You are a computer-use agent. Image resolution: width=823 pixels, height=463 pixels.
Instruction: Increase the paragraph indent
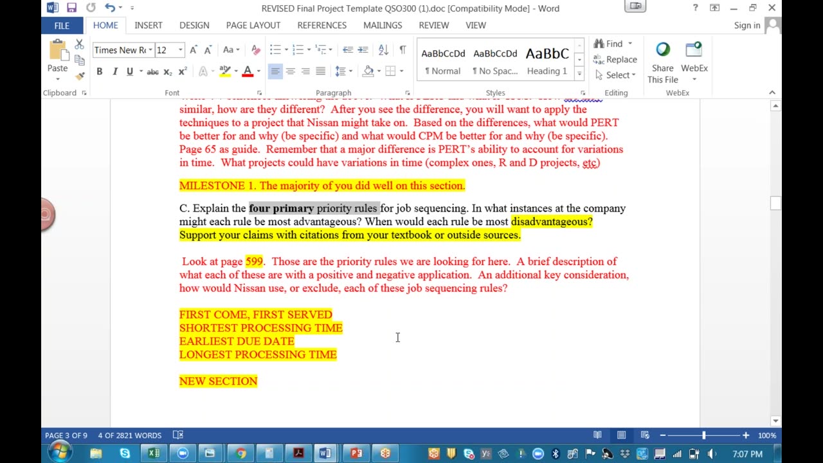pyautogui.click(x=363, y=50)
